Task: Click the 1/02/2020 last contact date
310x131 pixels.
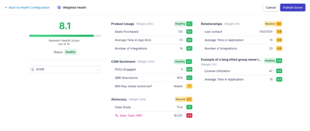Action: [266, 32]
